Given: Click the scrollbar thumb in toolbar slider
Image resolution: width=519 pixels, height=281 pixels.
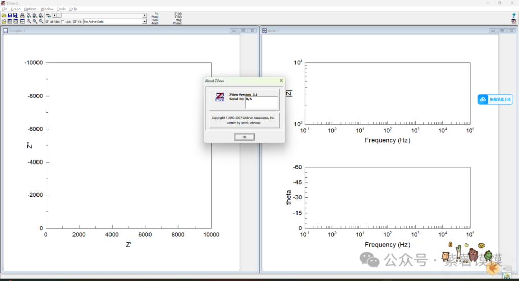Looking at the screenshot, I should pyautogui.click(x=59, y=16).
